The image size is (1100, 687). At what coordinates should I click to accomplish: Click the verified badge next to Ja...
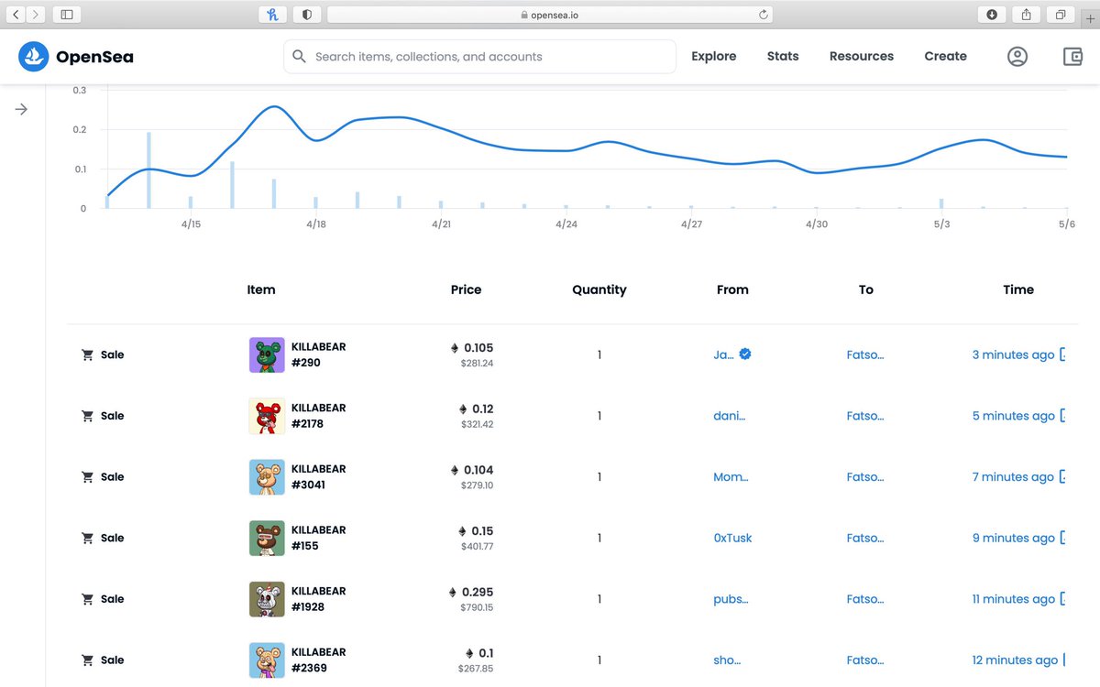[745, 354]
